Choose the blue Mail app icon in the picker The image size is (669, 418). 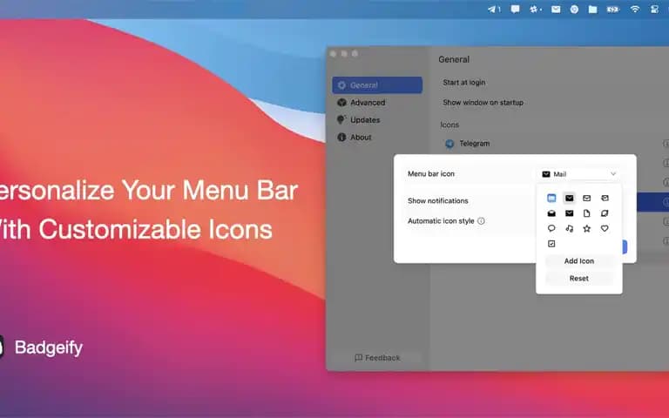point(551,198)
